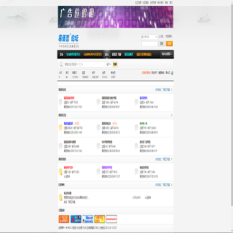Open the blue friend-link thumbnail with red letter A
The width and height of the screenshot is (233, 233).
pyautogui.click(x=76, y=219)
